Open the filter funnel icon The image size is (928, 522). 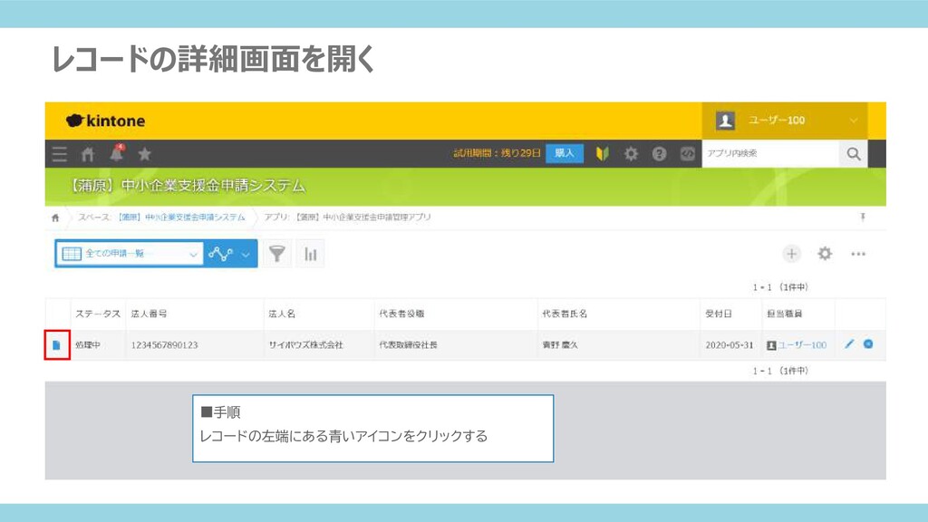click(x=277, y=254)
